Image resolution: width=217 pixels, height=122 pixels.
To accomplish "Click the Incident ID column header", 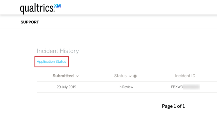I will [185, 76].
